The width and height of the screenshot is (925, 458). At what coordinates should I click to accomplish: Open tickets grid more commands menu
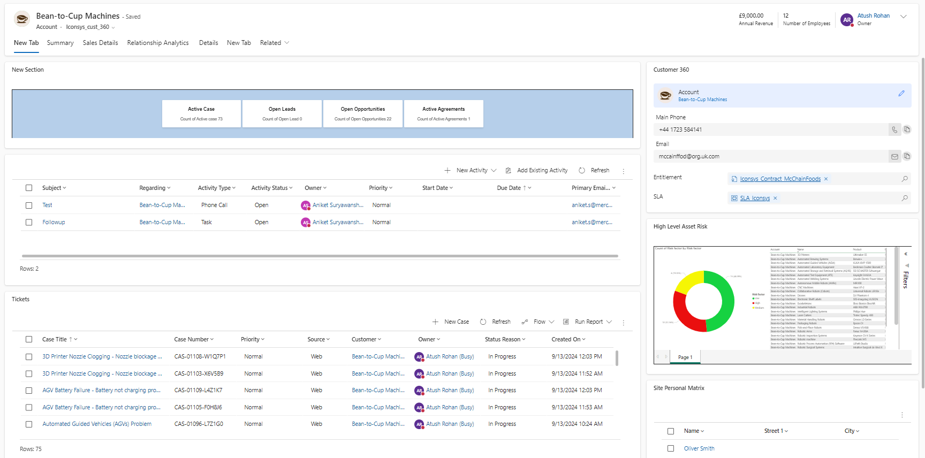point(624,322)
